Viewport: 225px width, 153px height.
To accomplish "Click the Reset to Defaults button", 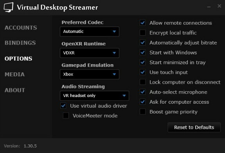I will click(194, 127).
